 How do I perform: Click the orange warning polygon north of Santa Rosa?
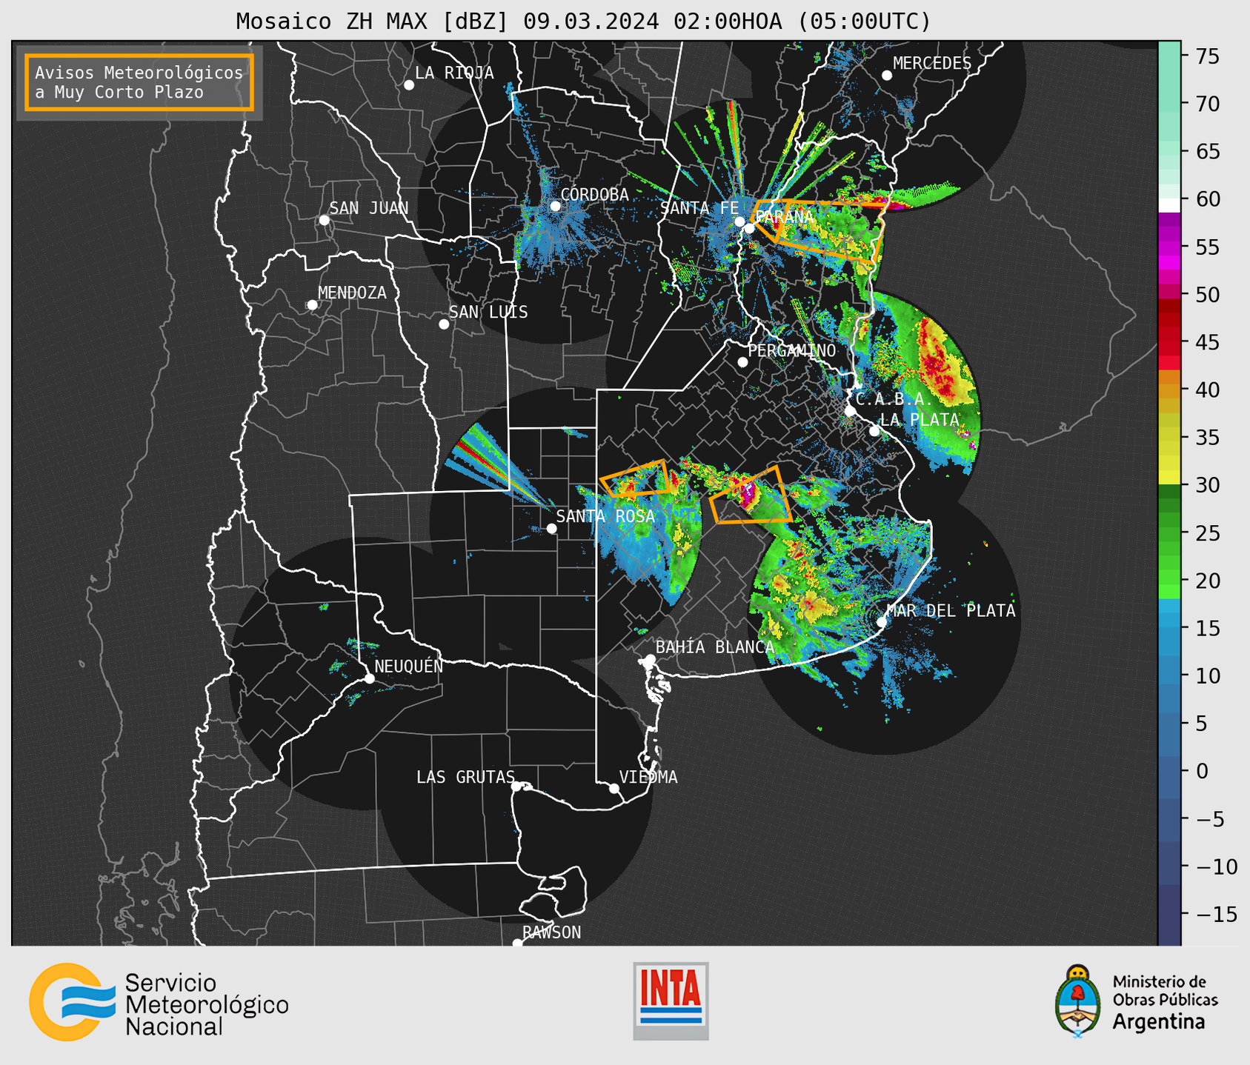tap(637, 478)
